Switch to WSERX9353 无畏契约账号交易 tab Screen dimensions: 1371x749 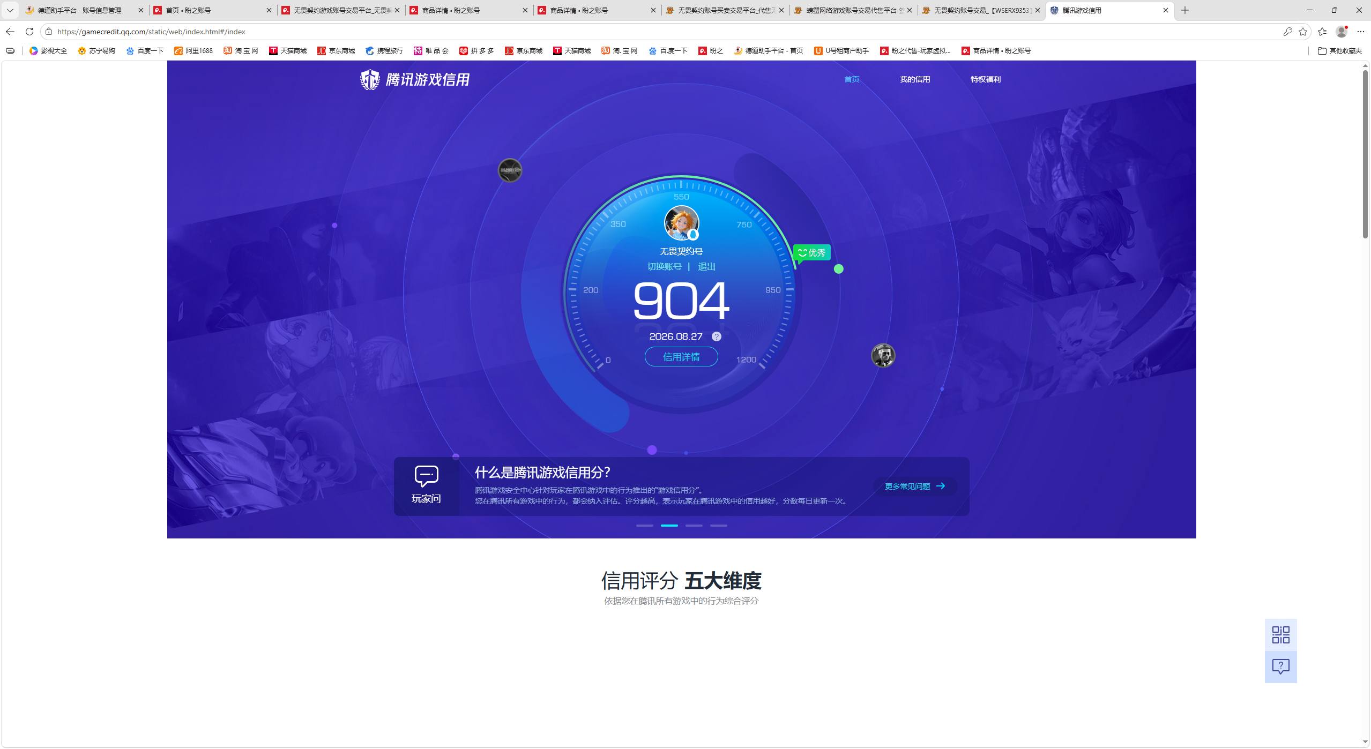point(982,10)
